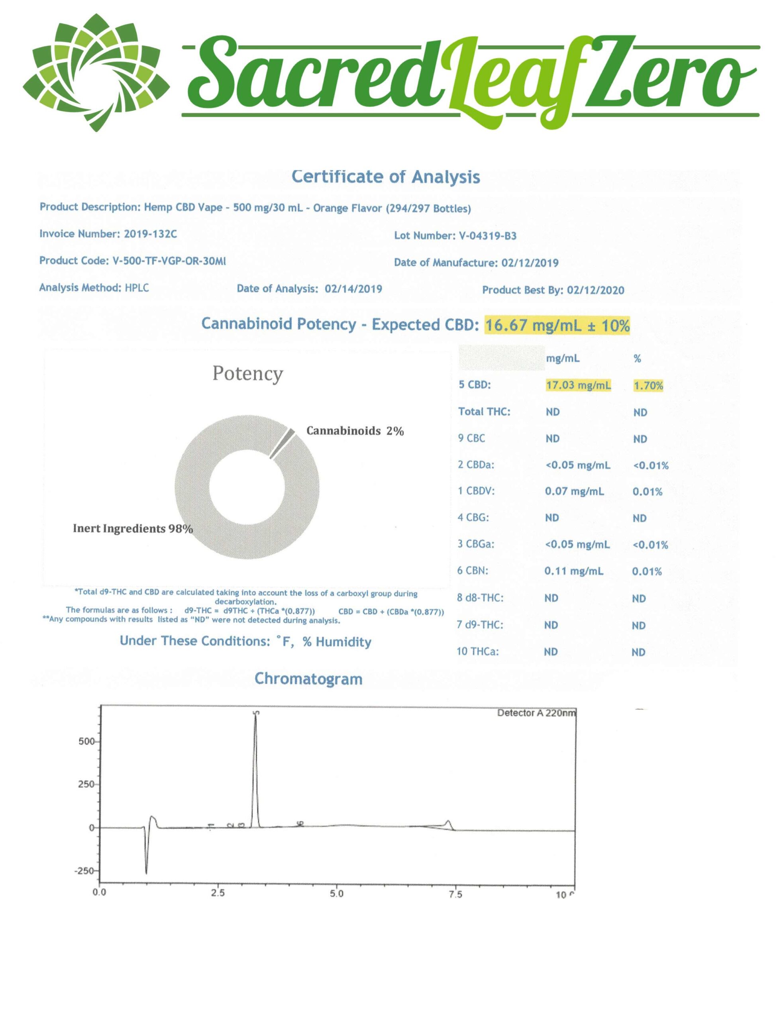Click the Detector A 220nm label
Image resolution: width=783 pixels, height=1020 pixels.
pyautogui.click(x=536, y=713)
